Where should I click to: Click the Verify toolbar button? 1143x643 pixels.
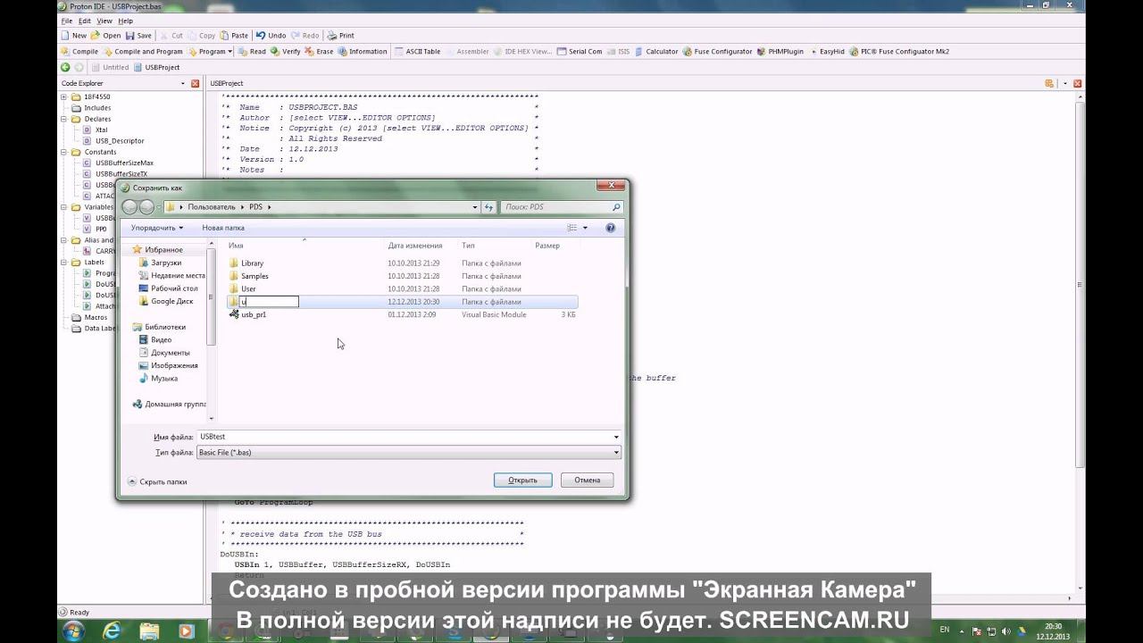(x=286, y=52)
